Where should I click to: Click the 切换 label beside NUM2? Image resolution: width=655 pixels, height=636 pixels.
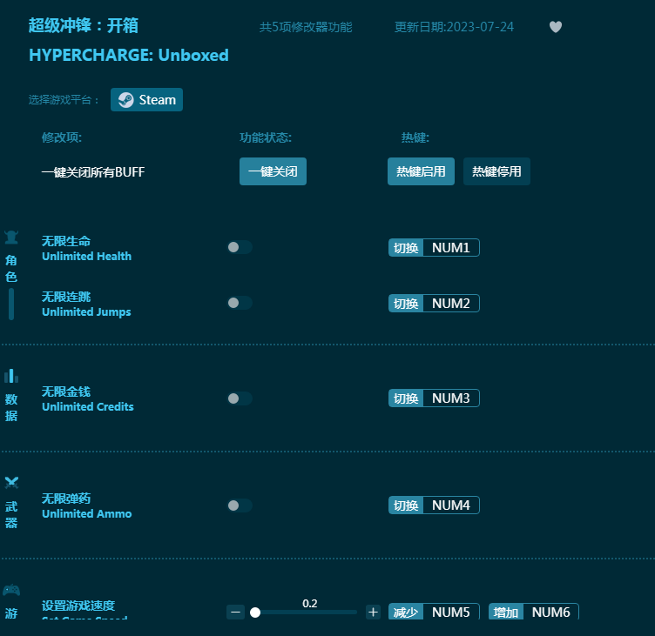pyautogui.click(x=406, y=304)
